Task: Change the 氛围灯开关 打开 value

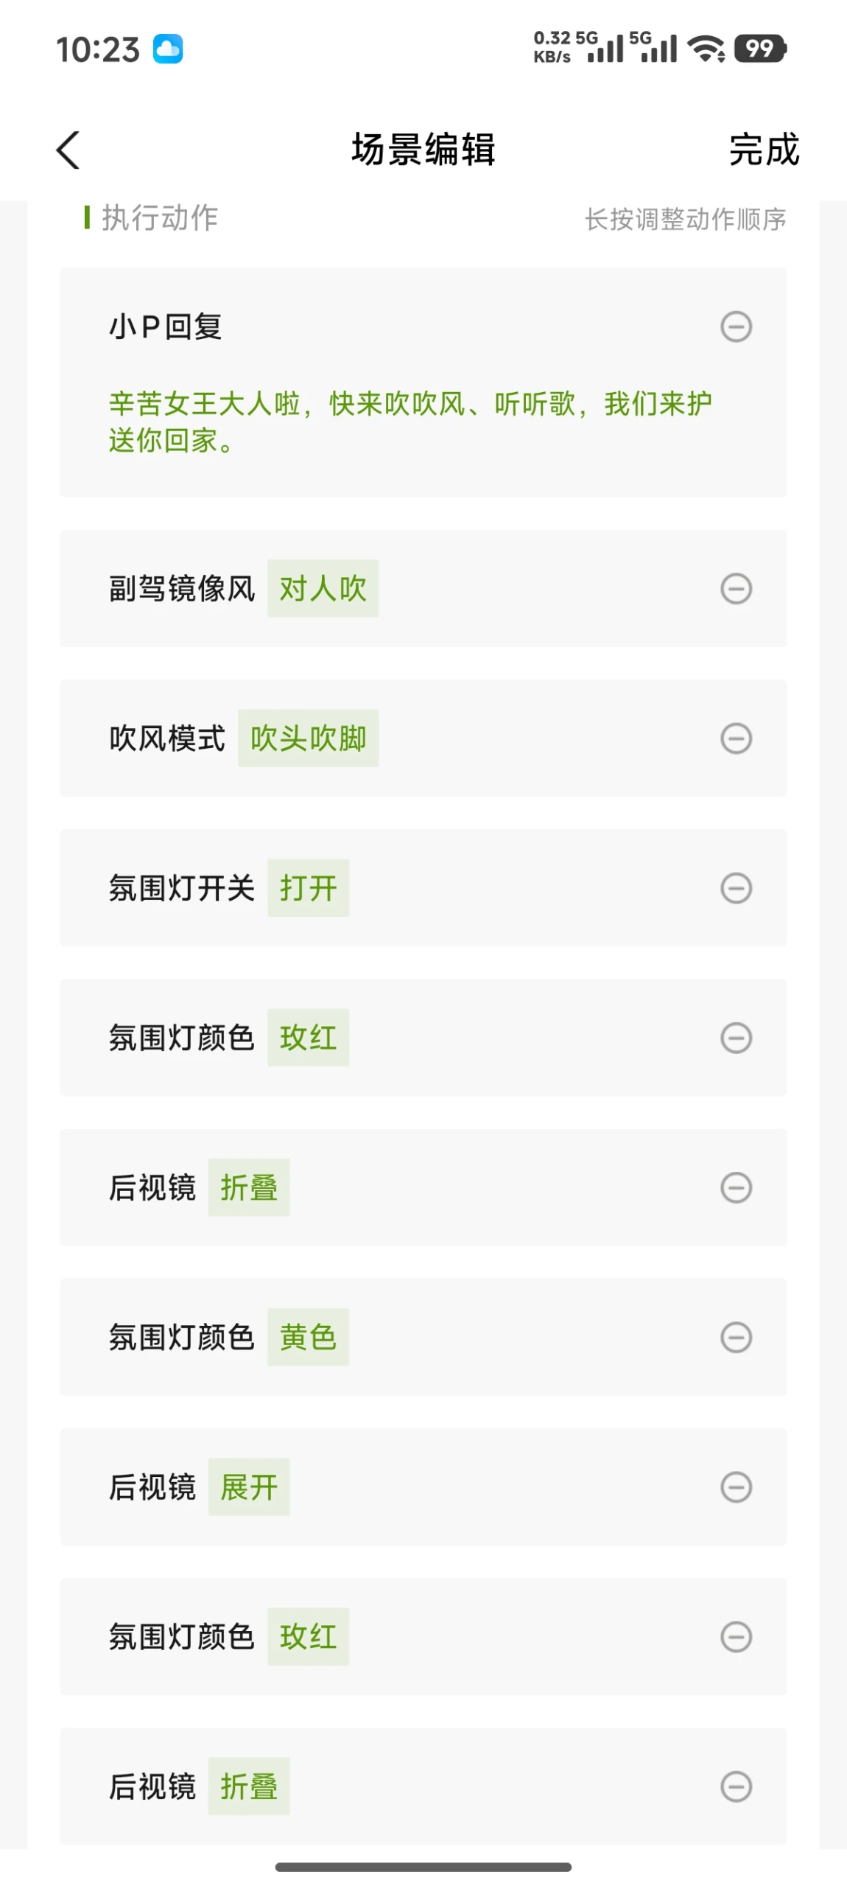Action: (x=308, y=887)
